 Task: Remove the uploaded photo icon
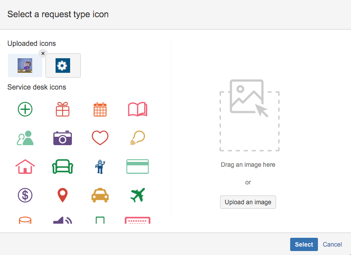(x=42, y=53)
